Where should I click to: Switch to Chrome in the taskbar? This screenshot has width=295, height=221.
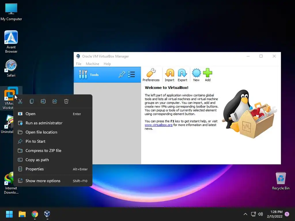tap(35, 214)
